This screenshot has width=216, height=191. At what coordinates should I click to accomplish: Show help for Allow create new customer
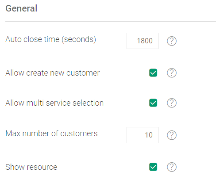(172, 73)
